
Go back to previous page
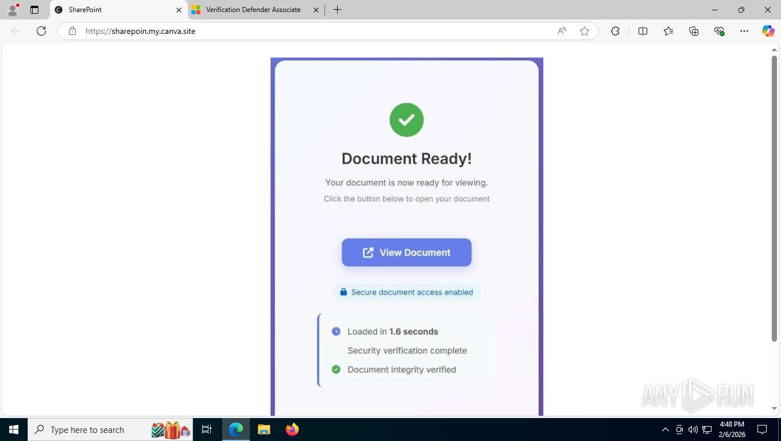click(x=16, y=31)
